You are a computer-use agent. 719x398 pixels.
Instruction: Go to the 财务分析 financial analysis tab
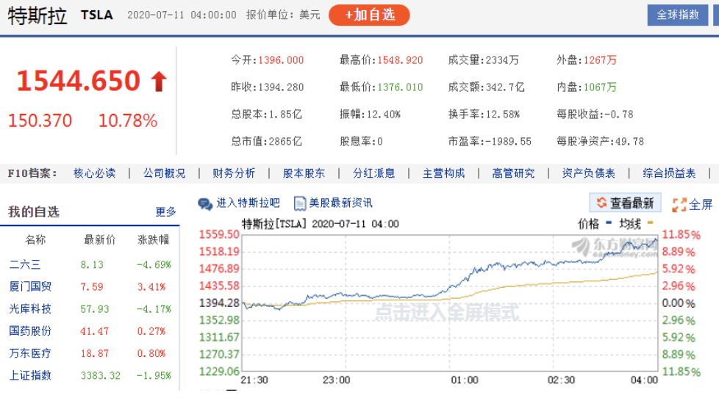234,173
